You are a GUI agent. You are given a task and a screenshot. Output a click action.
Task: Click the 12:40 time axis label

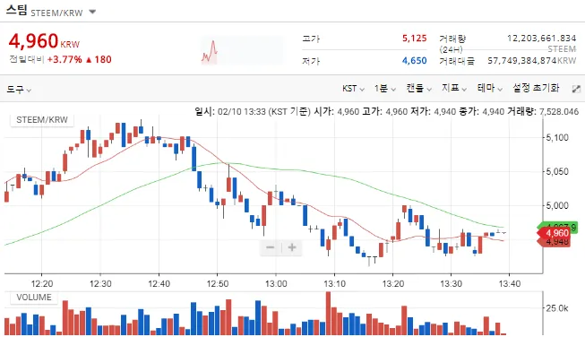coord(159,284)
